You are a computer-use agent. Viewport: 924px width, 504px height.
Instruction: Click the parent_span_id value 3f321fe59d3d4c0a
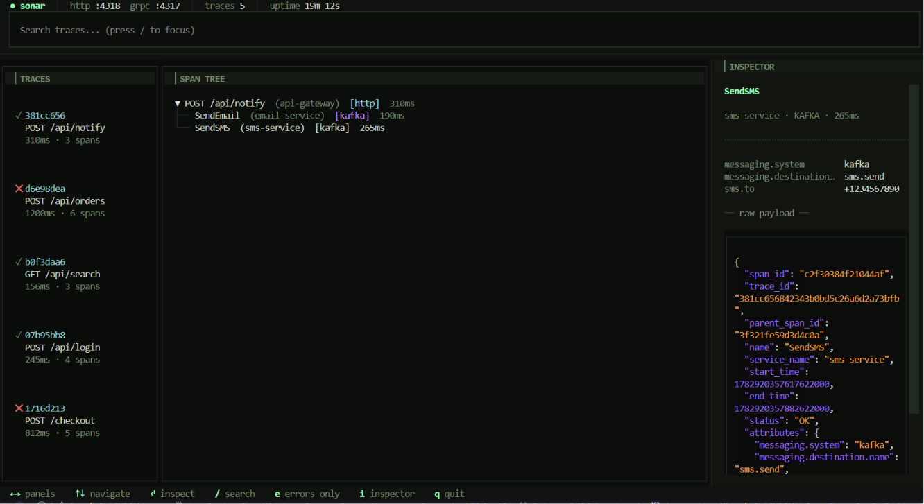[x=779, y=336]
